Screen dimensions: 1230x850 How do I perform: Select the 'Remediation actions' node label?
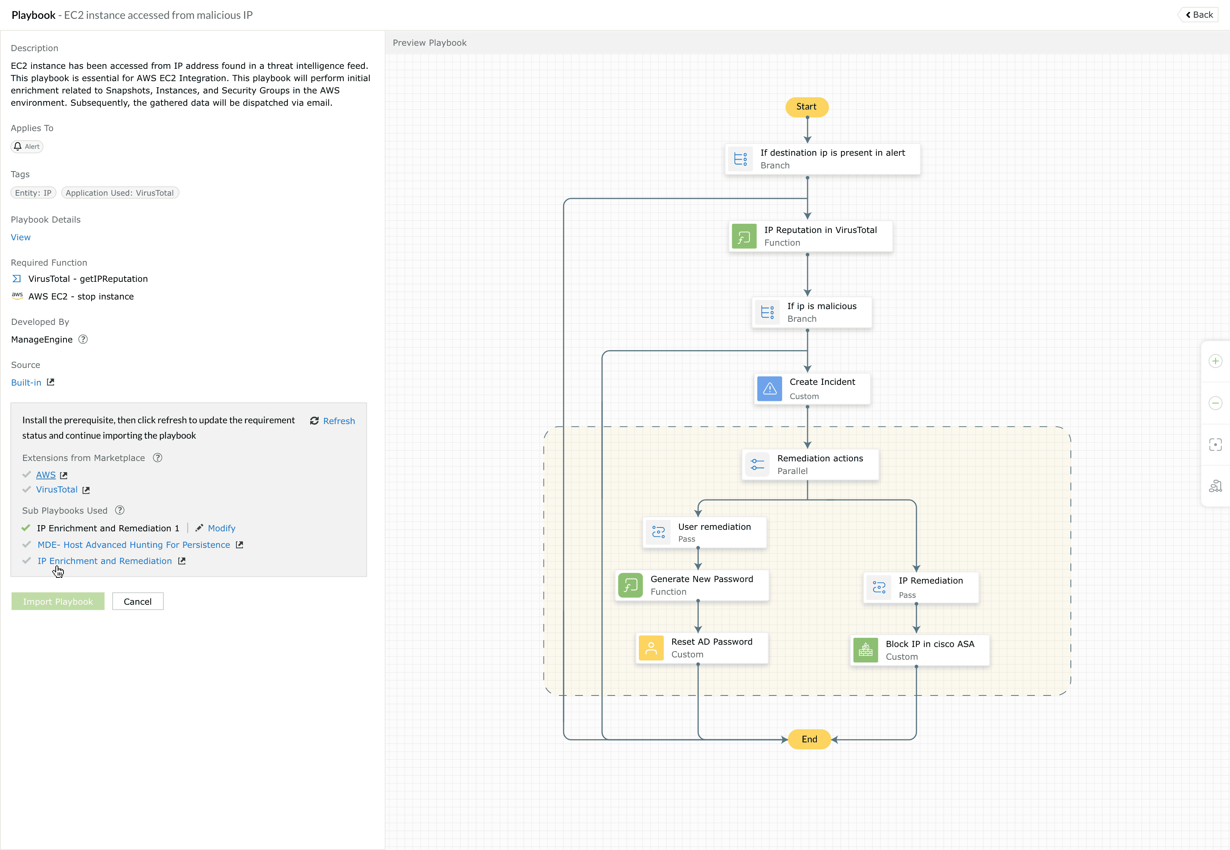click(x=820, y=459)
